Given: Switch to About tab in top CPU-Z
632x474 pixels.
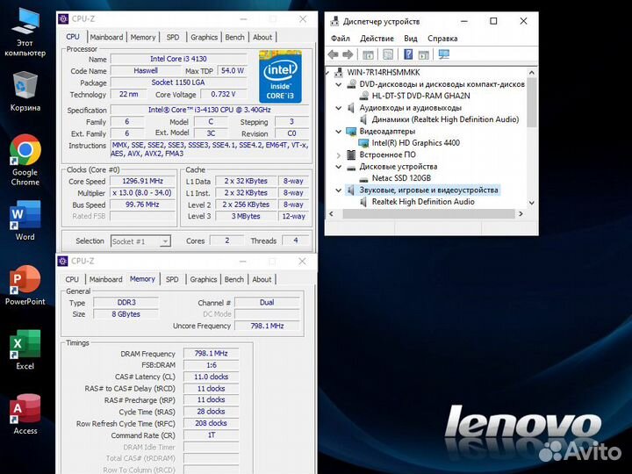Looking at the screenshot, I should click(x=262, y=37).
